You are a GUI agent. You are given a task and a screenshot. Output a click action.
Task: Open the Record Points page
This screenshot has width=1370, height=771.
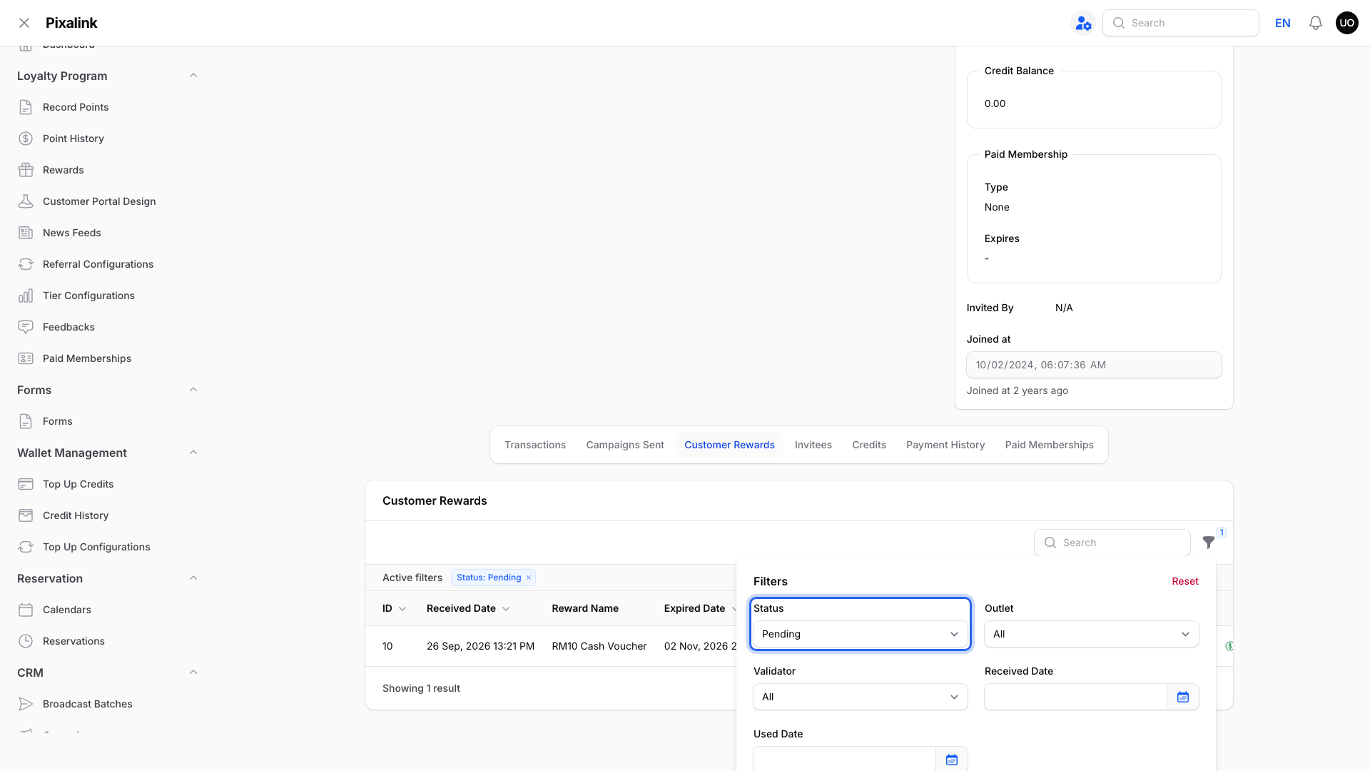[x=76, y=107]
